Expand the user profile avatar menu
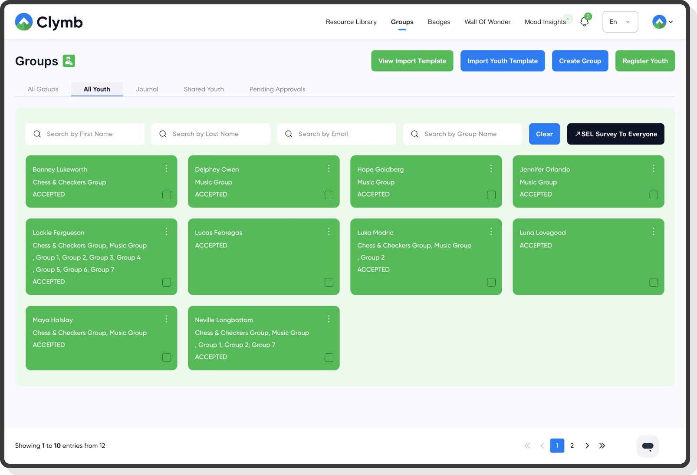The height and width of the screenshot is (475, 697). (x=662, y=22)
